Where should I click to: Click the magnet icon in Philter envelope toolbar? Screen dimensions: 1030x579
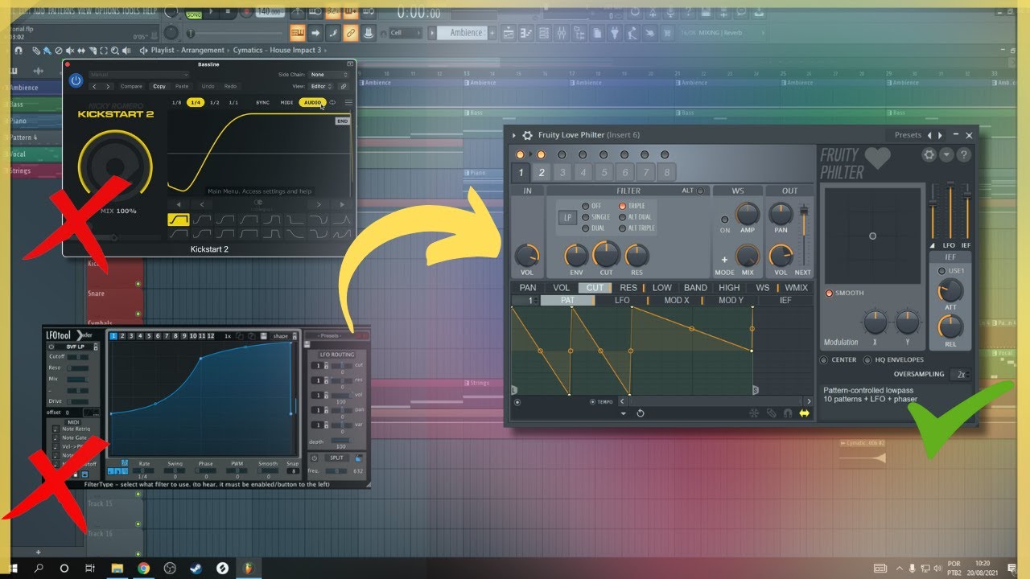788,413
